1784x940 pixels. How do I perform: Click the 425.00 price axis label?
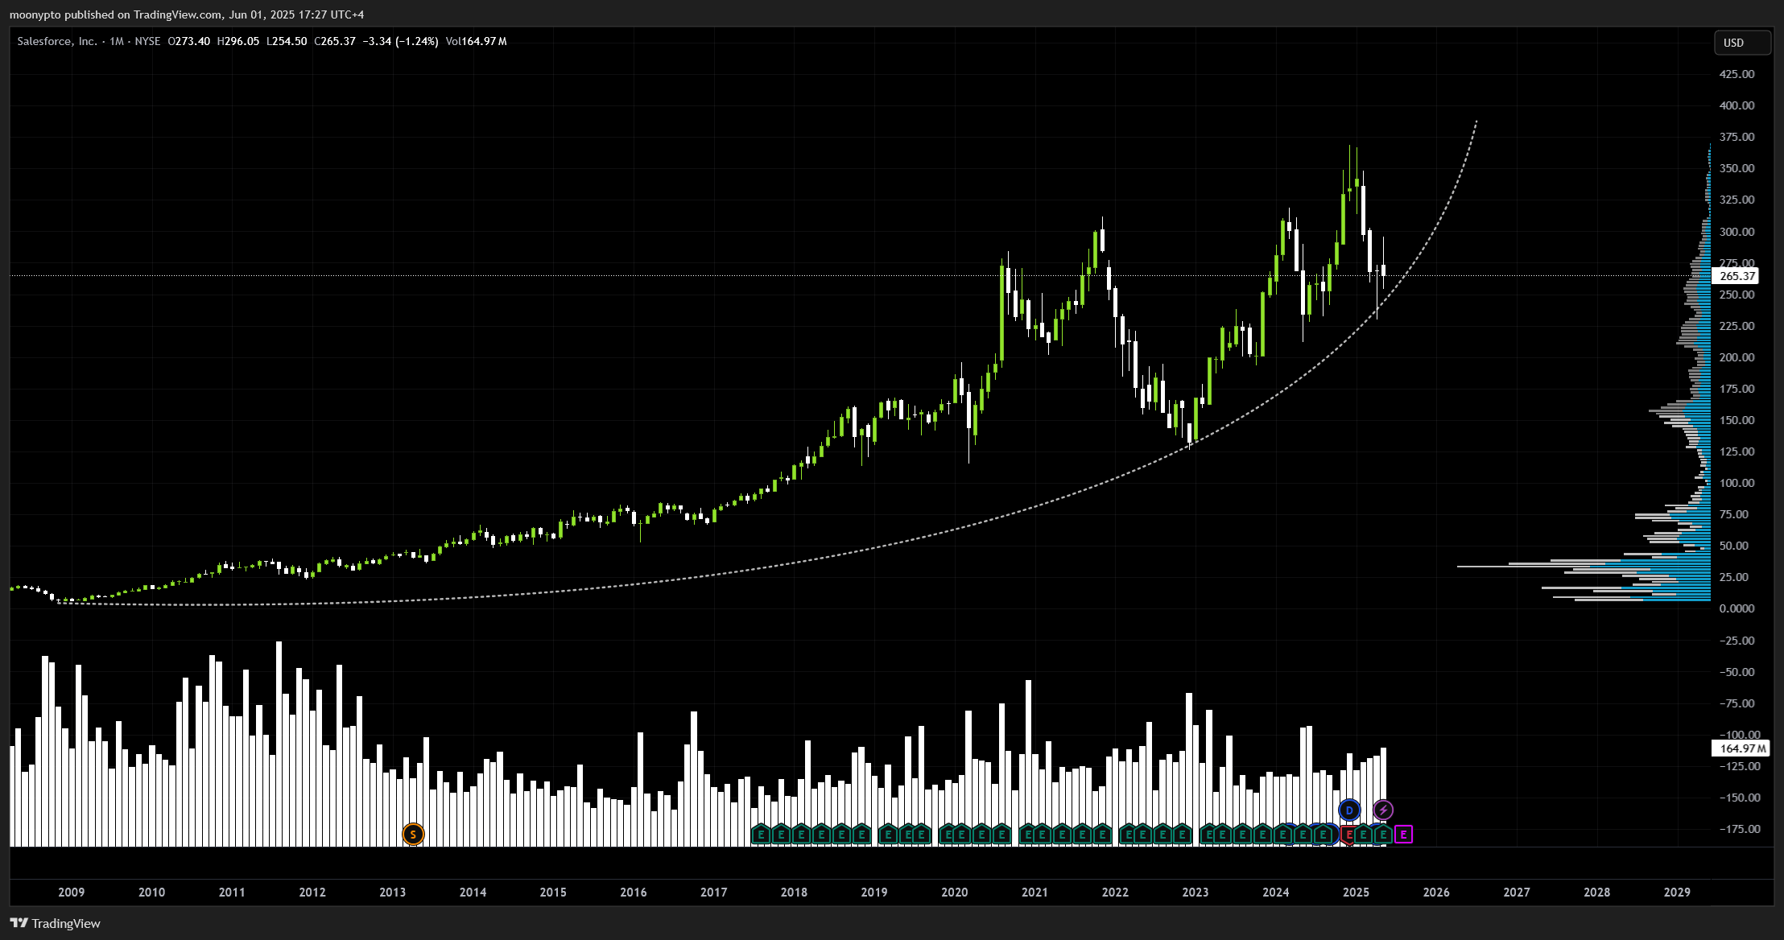coord(1737,74)
